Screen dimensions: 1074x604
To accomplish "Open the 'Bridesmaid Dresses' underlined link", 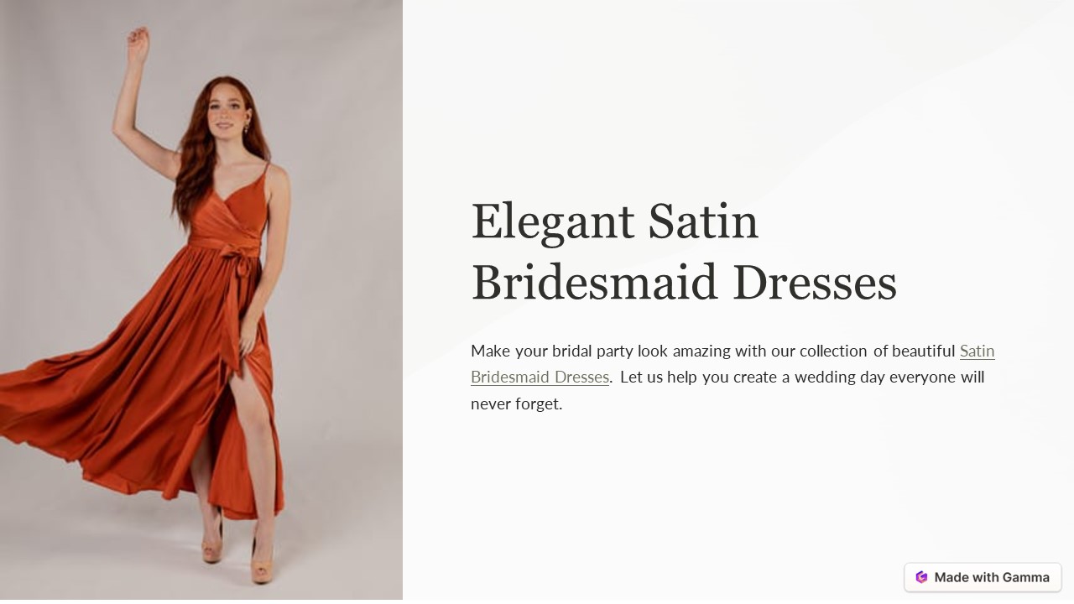I will 540,377.
